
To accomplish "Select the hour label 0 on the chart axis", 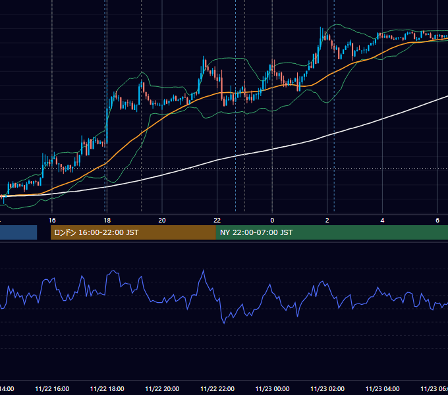I will click(272, 221).
